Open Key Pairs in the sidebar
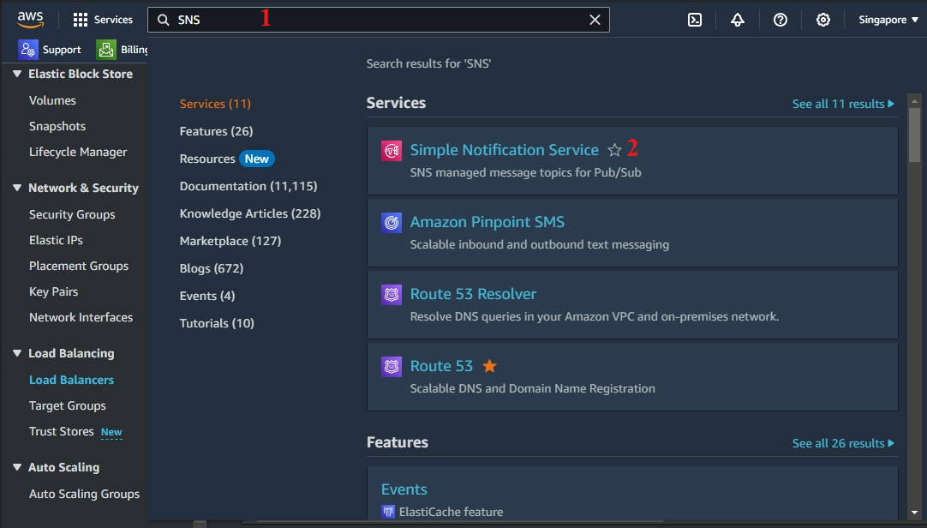Image resolution: width=927 pixels, height=528 pixels. click(x=54, y=291)
